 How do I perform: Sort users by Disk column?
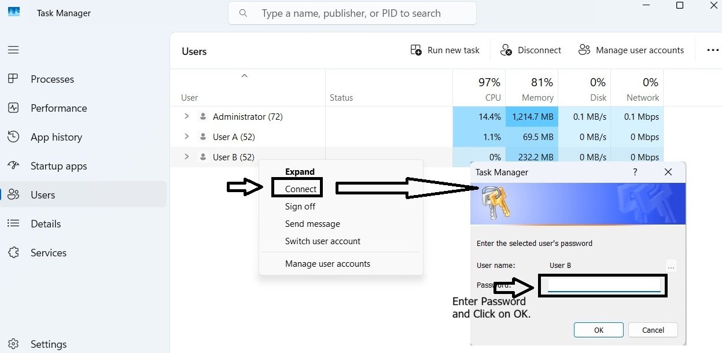pyautogui.click(x=584, y=88)
